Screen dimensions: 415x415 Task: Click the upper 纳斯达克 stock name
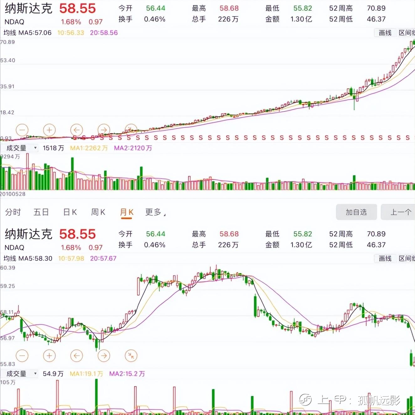point(29,8)
